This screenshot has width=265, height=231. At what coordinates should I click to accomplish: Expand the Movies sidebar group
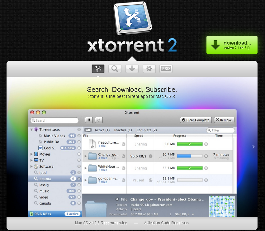coord(32,154)
